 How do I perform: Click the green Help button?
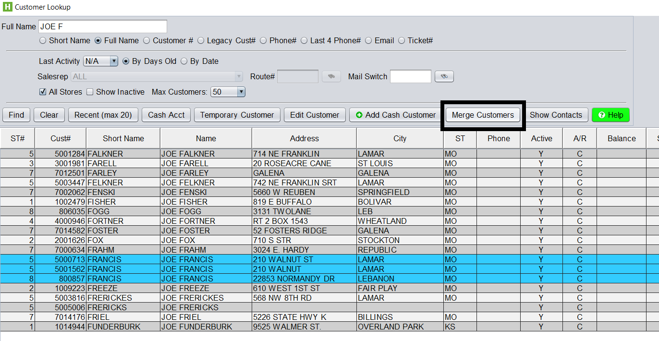point(610,115)
